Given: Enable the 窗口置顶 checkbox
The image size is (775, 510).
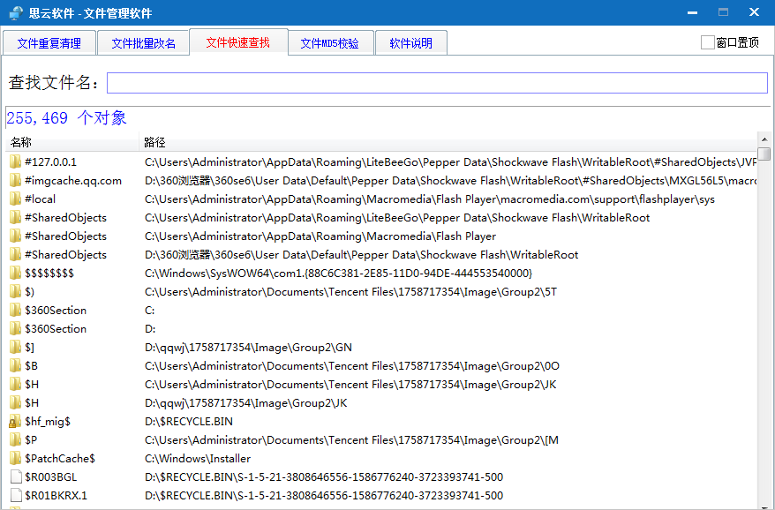Looking at the screenshot, I should click(x=707, y=41).
